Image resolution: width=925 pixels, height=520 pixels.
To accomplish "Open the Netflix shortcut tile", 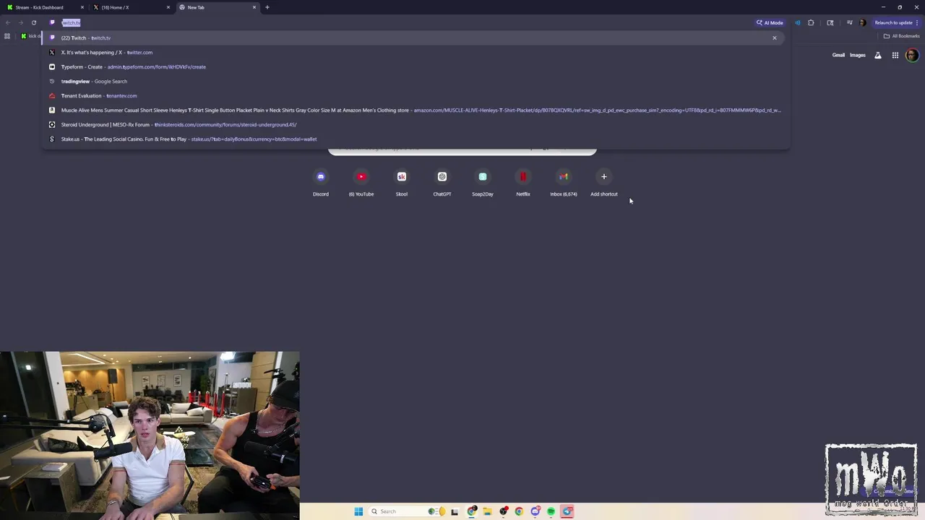I will coord(523,182).
